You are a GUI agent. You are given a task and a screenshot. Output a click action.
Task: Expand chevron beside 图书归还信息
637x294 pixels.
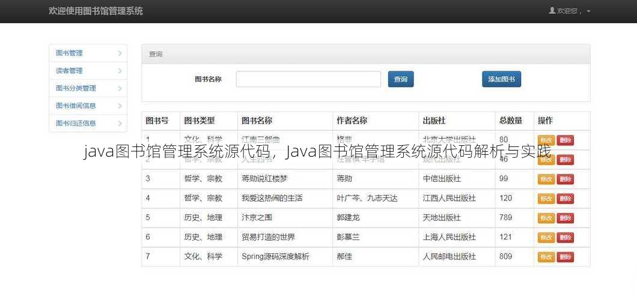tap(120, 123)
